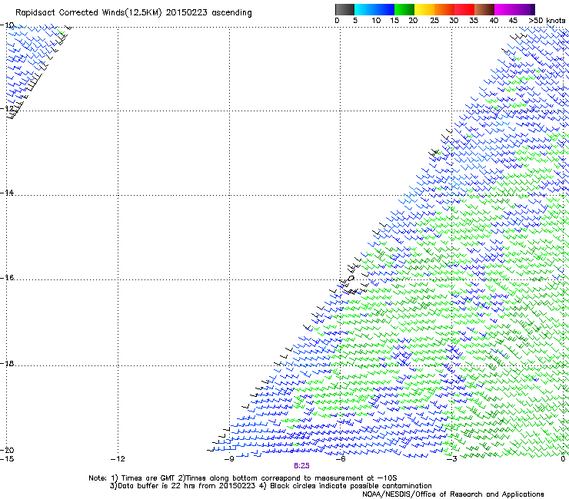This screenshot has width=569, height=499.
Task: Click the '20' label under the color bar
Action: [413, 21]
